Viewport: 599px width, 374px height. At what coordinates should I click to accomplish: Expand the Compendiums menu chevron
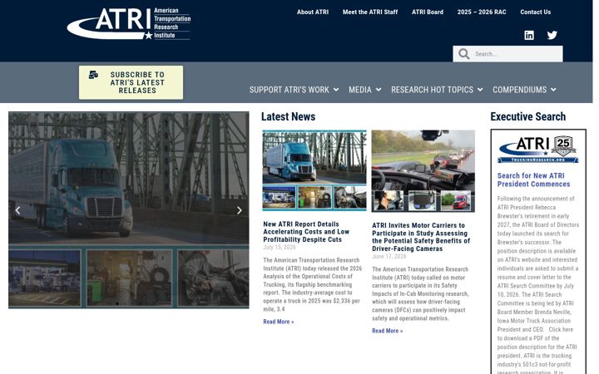pyautogui.click(x=553, y=90)
